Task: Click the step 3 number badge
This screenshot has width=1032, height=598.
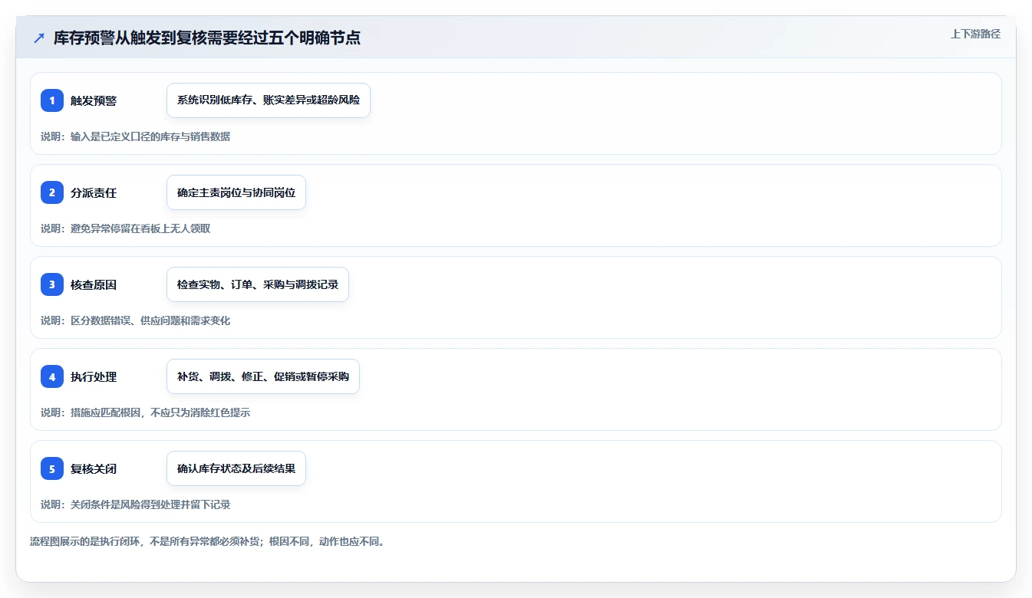Action: click(52, 284)
